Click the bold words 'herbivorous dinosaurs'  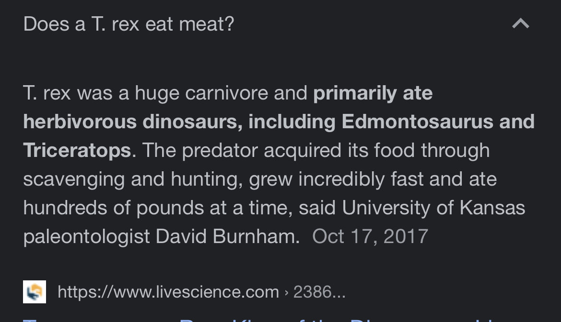[130, 122]
